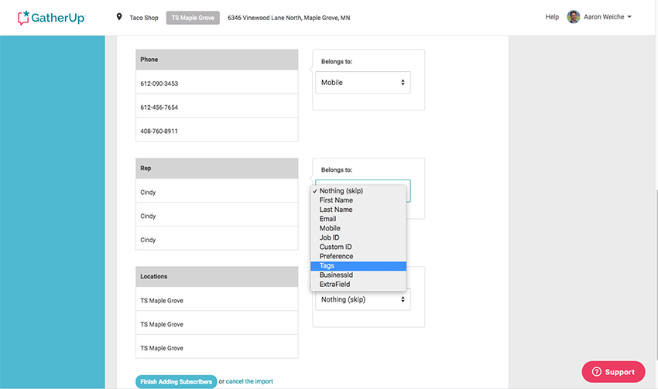Expand the Aaron Weiche account caret
Screen dimensions: 658x389
click(629, 17)
